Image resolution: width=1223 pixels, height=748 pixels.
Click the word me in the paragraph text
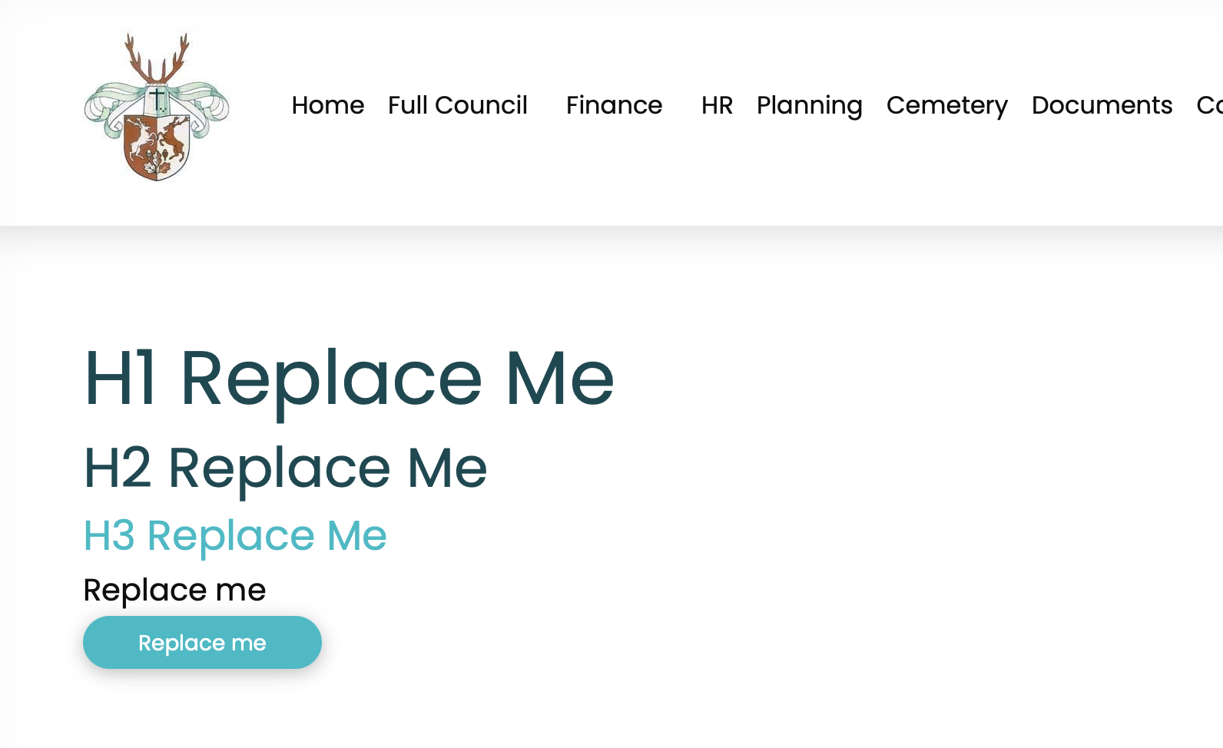click(240, 590)
